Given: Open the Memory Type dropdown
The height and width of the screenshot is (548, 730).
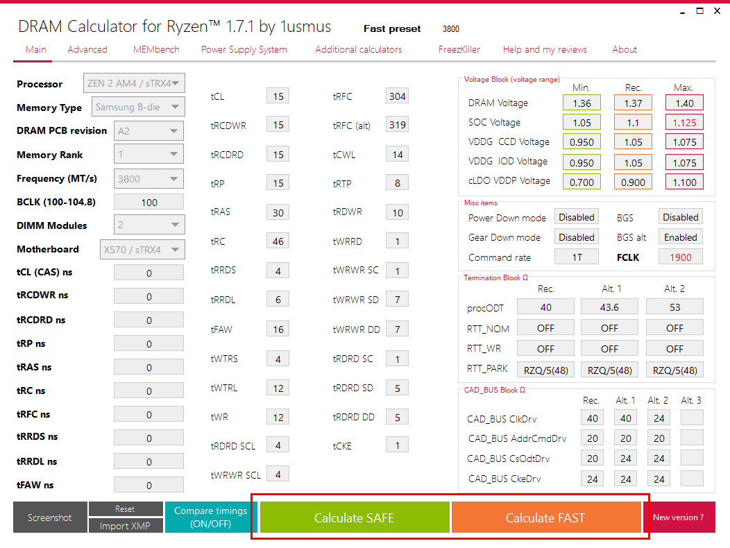Looking at the screenshot, I should [138, 107].
